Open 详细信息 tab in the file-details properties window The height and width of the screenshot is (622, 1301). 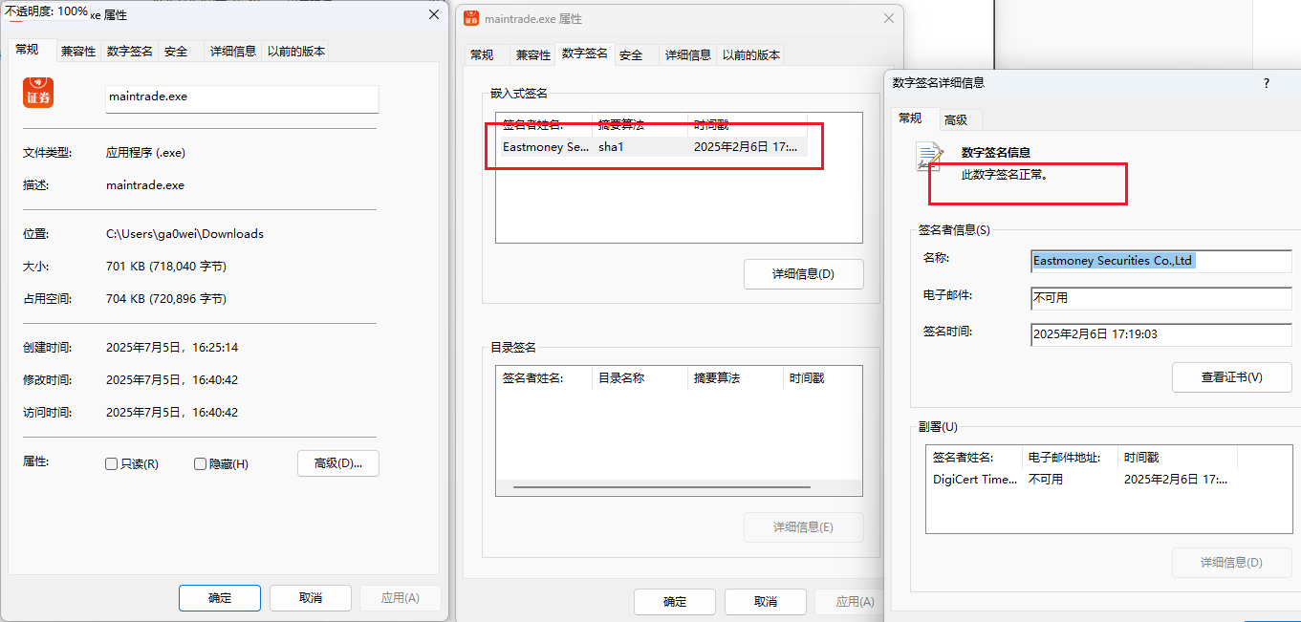233,52
